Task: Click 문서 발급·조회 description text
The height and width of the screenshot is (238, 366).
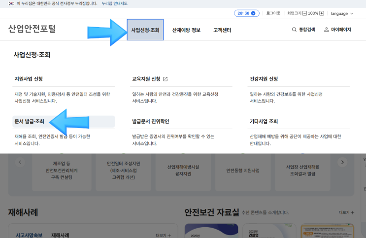Action: pos(52,140)
